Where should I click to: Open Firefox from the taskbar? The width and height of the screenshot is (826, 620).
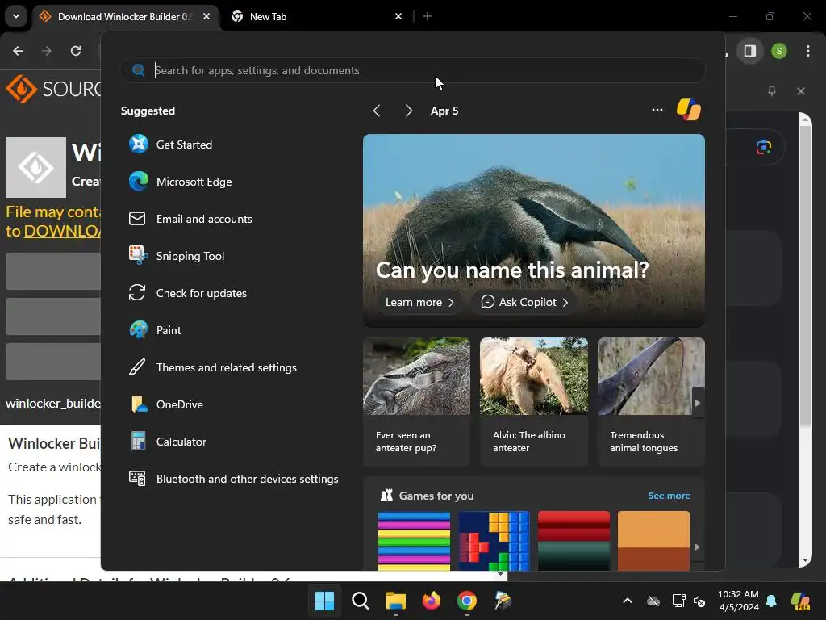[432, 601]
